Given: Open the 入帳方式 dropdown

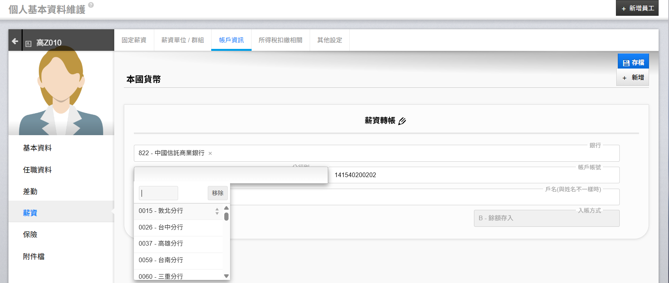Looking at the screenshot, I should pos(546,218).
